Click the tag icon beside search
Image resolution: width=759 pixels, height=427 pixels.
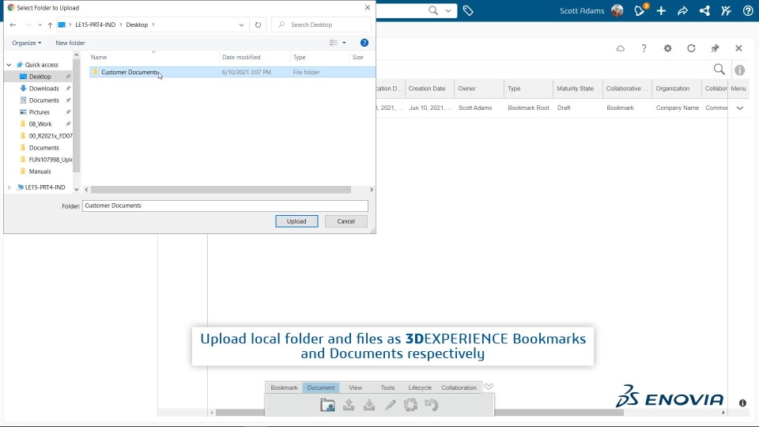click(468, 10)
